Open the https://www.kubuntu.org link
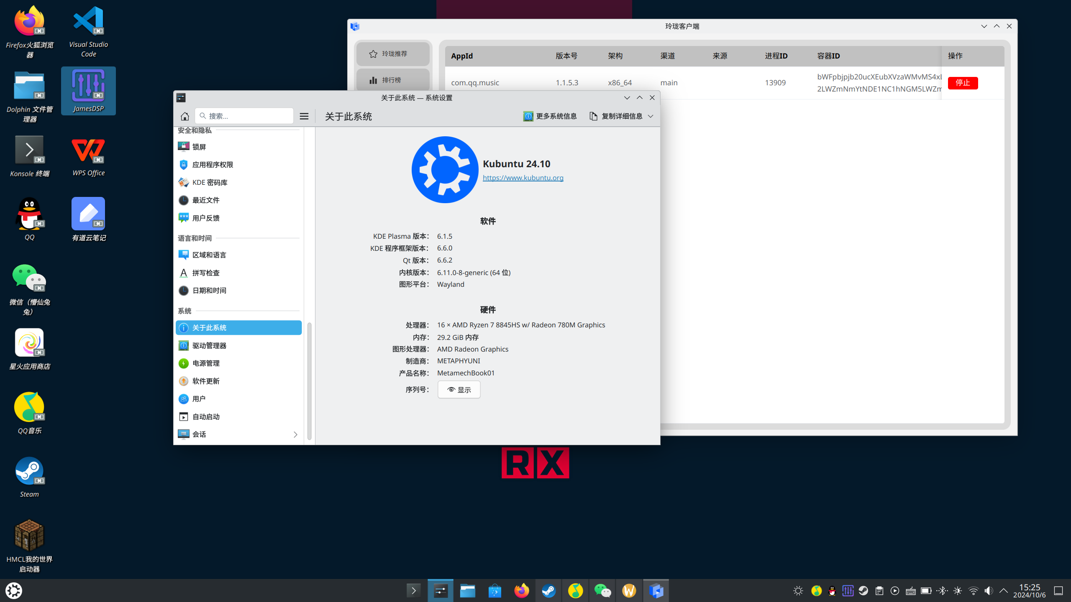Viewport: 1071px width, 602px height. click(523, 178)
